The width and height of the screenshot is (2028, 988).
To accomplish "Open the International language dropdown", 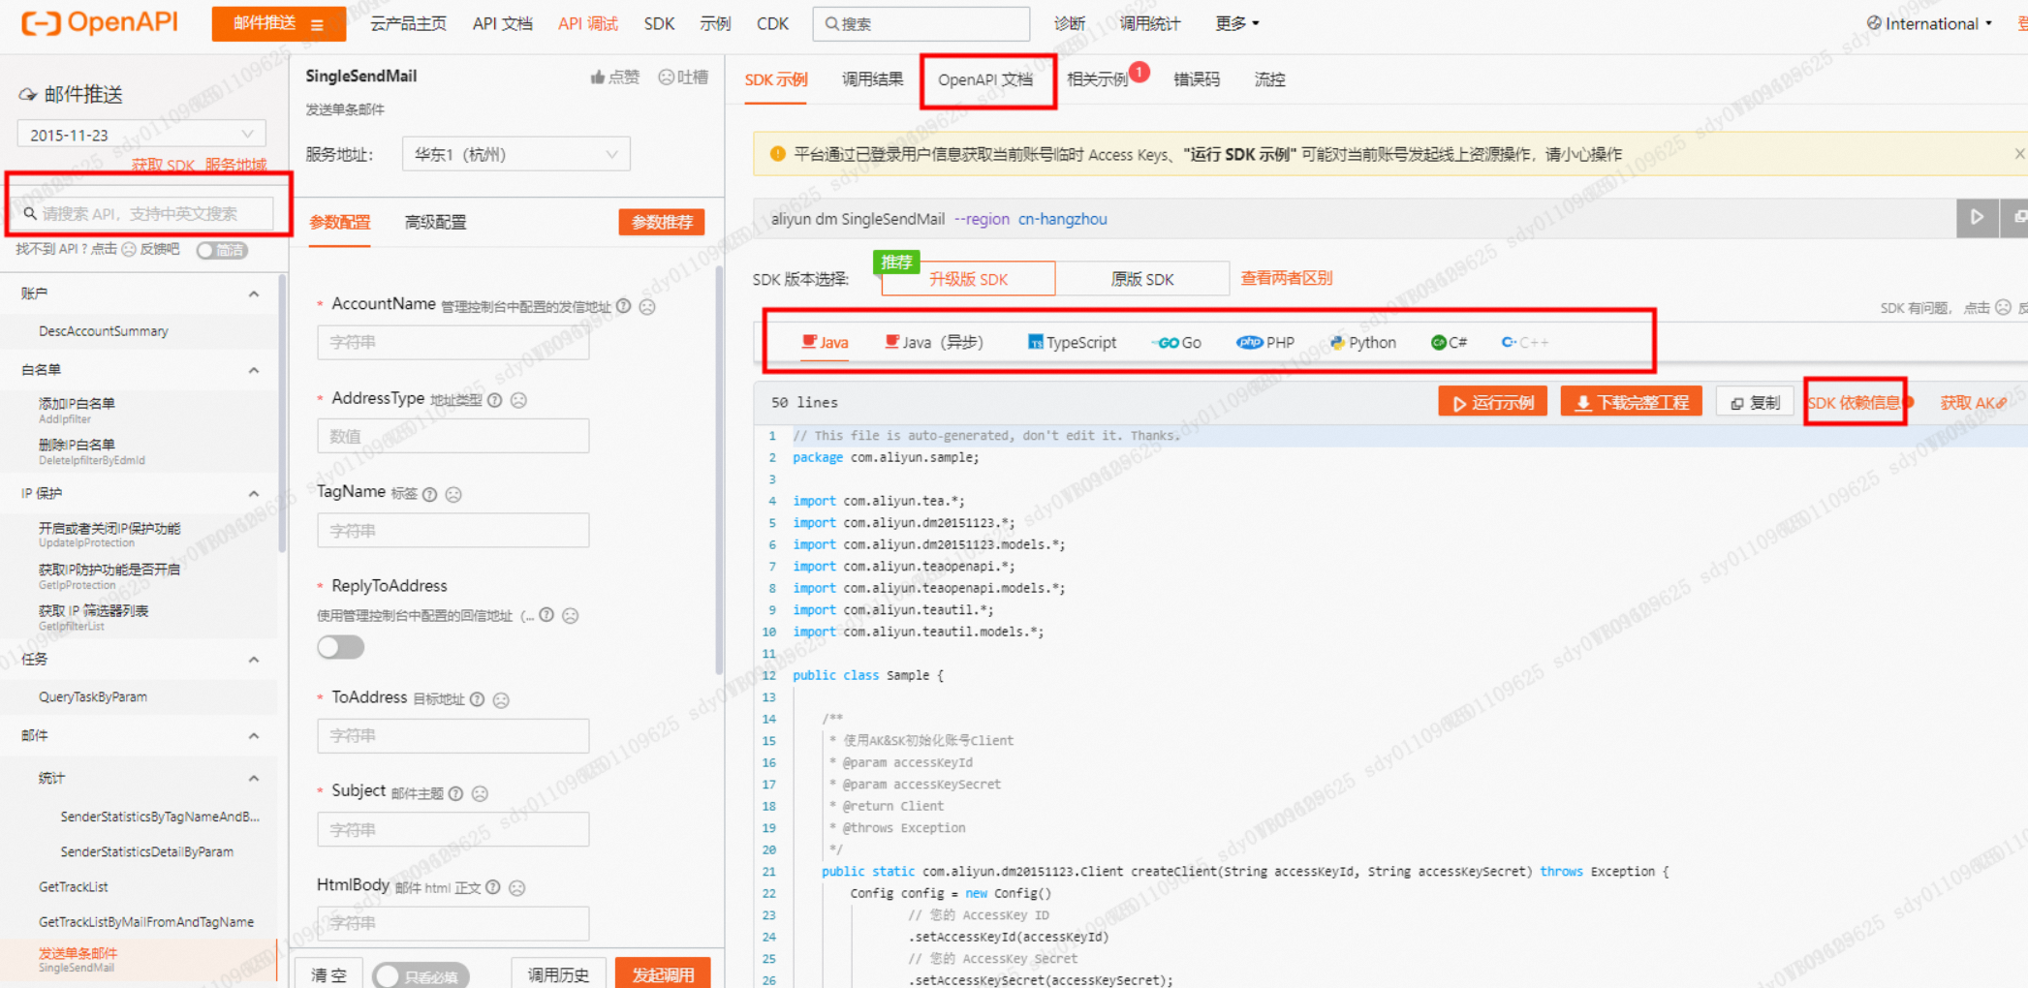I will tap(1928, 23).
